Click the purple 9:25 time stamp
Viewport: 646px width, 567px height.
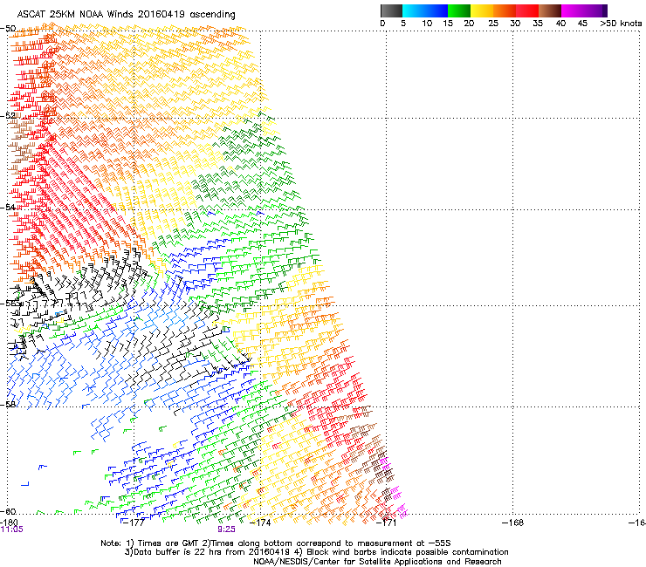(227, 529)
